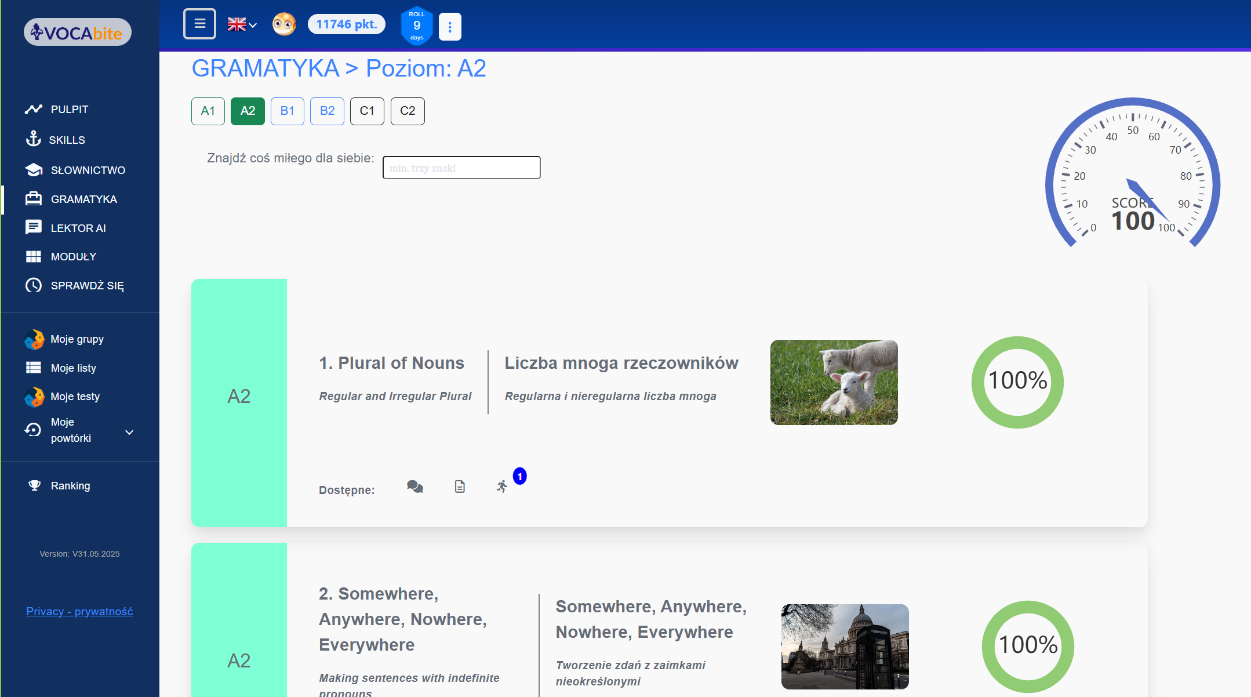Click the blue notification badge 1
1251x697 pixels.
click(x=520, y=476)
